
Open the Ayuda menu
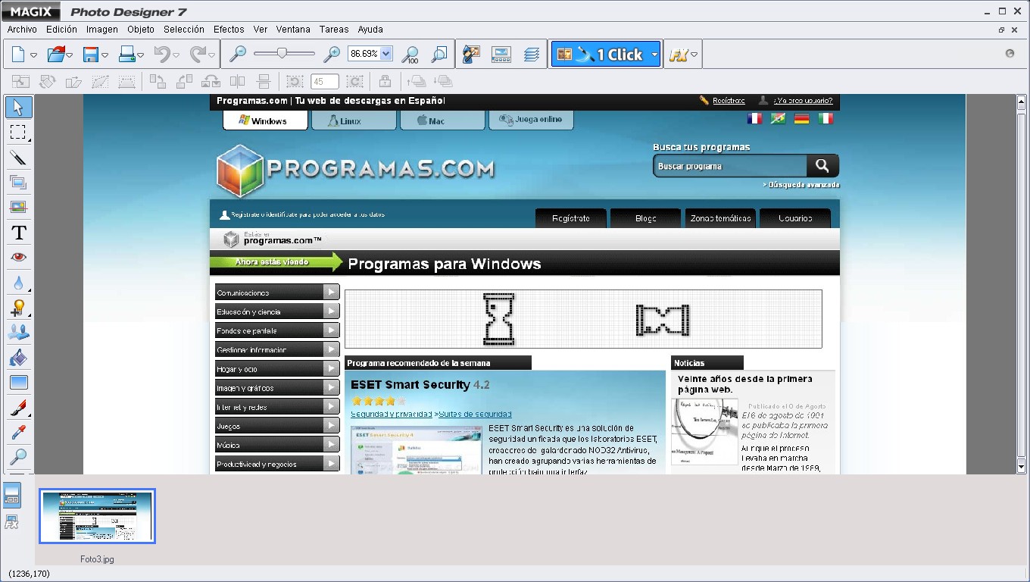370,30
